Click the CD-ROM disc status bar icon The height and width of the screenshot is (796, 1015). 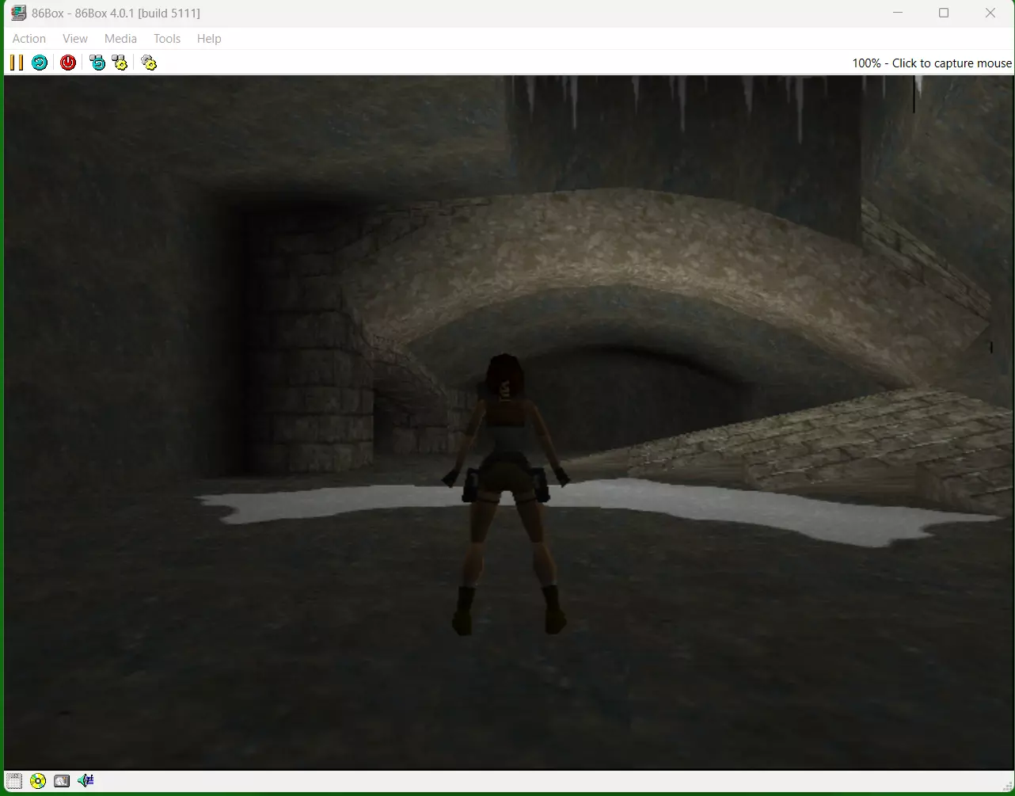pos(38,781)
